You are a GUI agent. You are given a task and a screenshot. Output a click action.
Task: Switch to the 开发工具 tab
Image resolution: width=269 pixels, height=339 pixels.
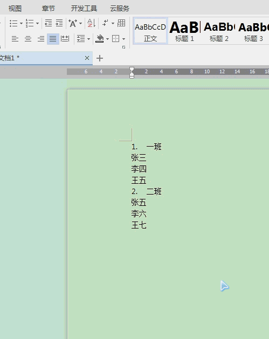point(84,9)
